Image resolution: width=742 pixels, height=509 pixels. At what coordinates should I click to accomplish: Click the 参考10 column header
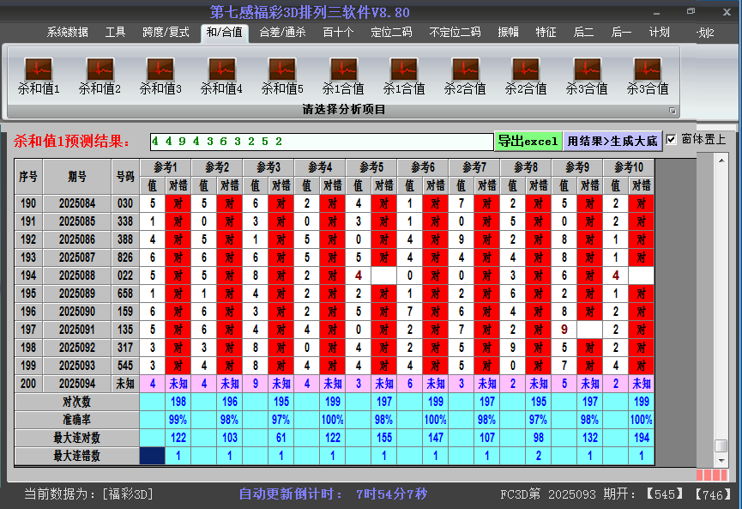[629, 167]
